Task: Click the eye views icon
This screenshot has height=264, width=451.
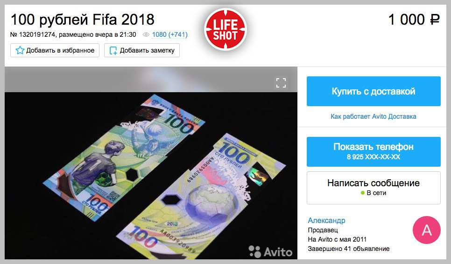Action: [146, 35]
